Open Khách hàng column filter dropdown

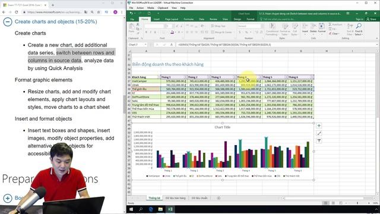tap(159, 77)
